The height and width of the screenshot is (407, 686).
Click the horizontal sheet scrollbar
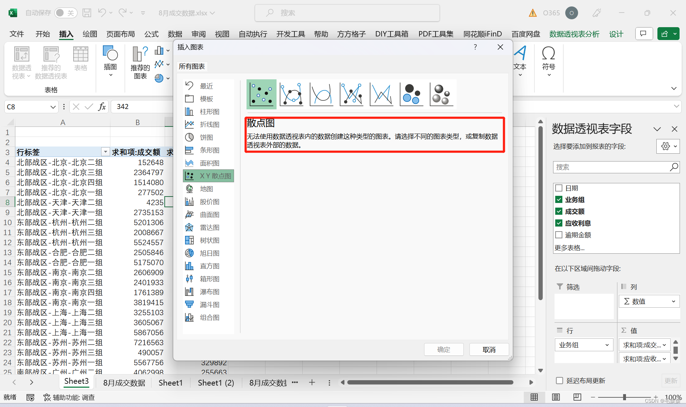click(430, 382)
